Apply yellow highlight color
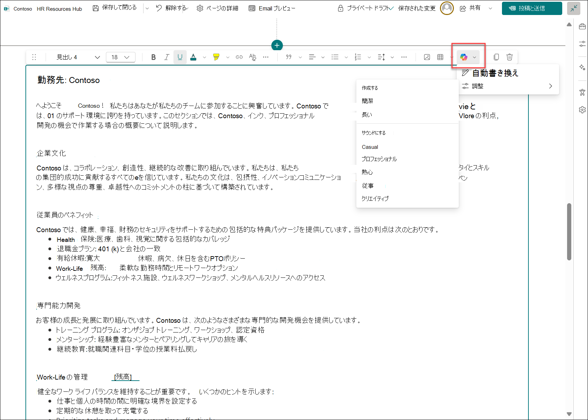 [x=216, y=57]
